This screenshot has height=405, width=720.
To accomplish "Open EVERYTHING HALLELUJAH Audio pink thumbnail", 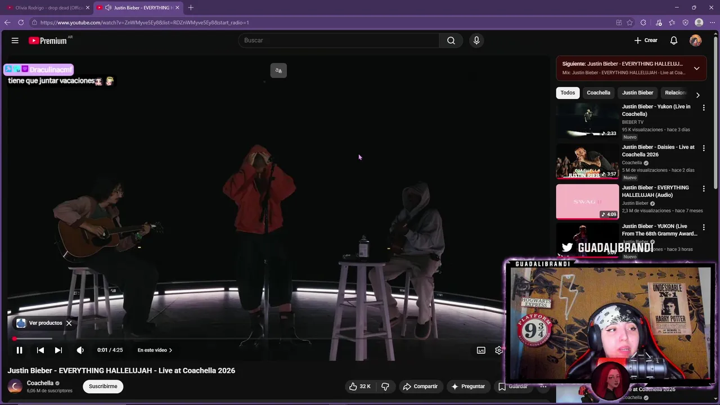I will 587,201.
